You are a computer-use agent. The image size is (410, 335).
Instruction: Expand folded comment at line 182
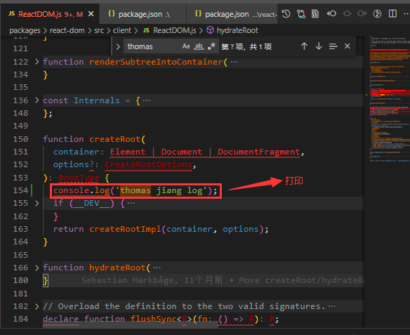37,306
